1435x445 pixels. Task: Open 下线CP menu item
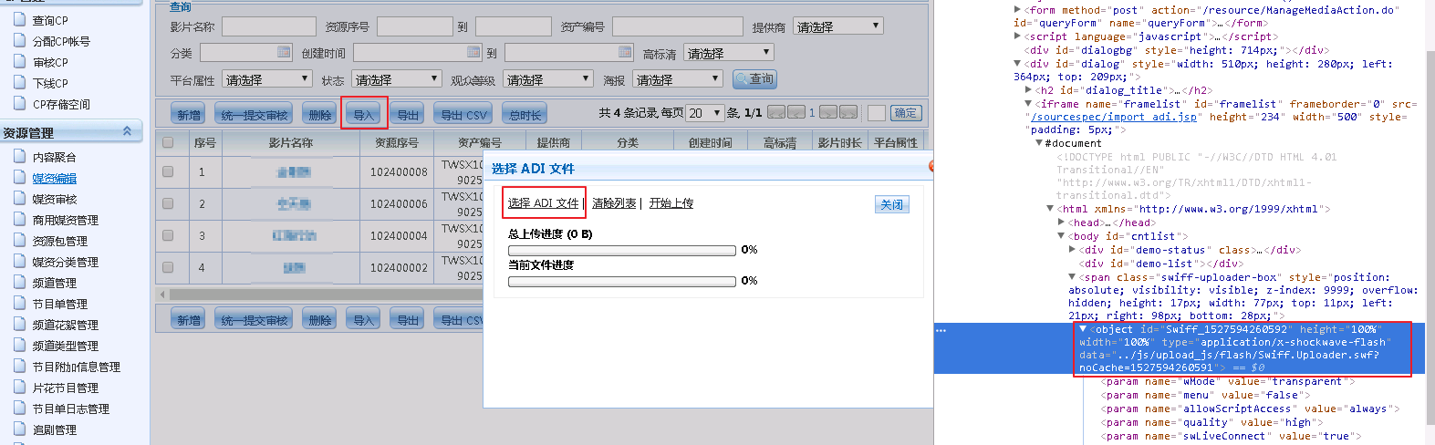[50, 83]
